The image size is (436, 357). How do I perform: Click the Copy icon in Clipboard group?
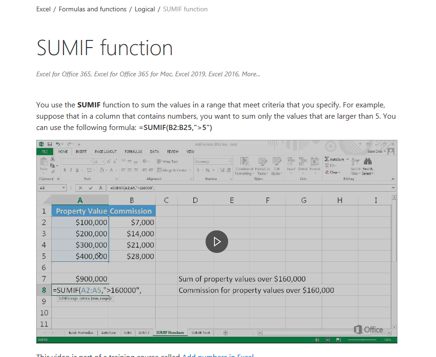click(x=52, y=165)
